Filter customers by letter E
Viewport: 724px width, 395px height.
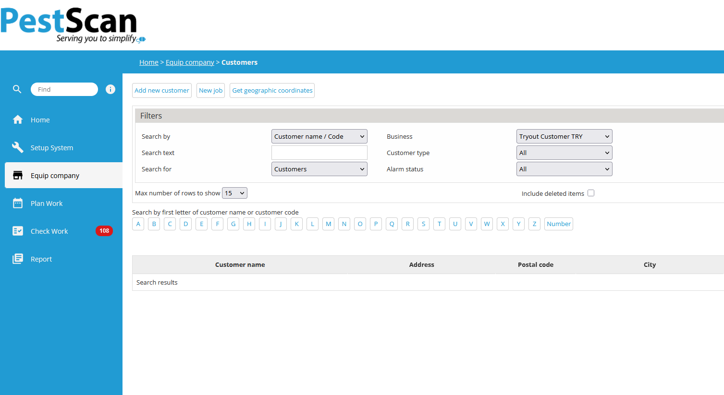coord(202,224)
